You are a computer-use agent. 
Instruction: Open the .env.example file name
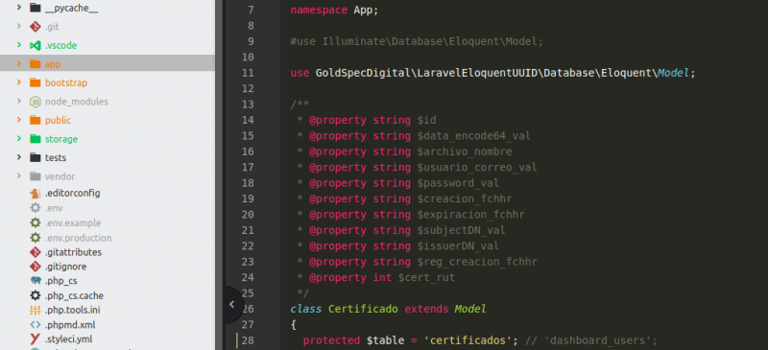[x=73, y=222]
